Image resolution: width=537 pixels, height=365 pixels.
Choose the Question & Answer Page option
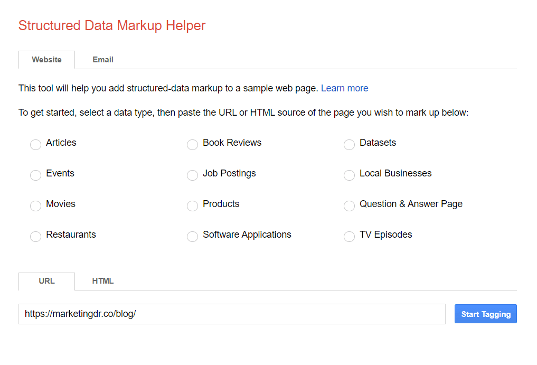coord(349,205)
